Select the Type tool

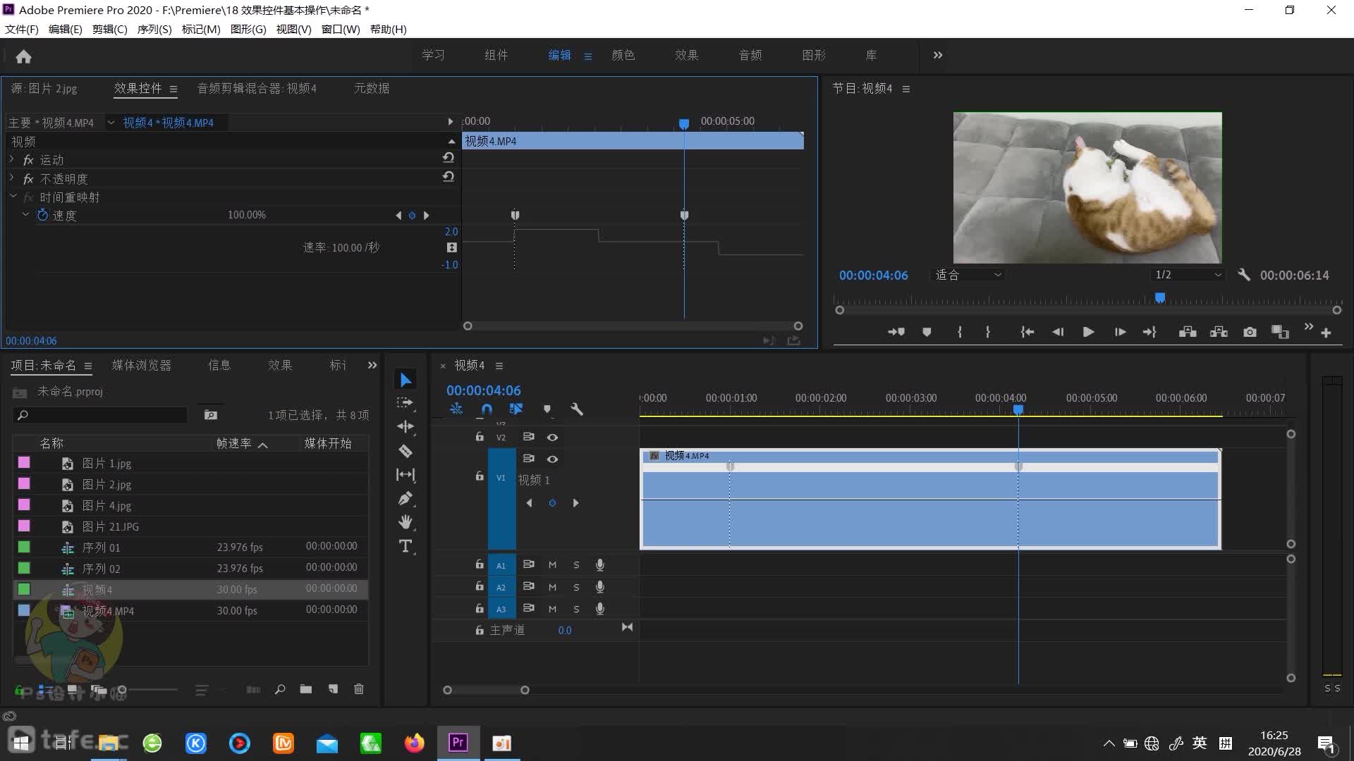click(x=405, y=546)
